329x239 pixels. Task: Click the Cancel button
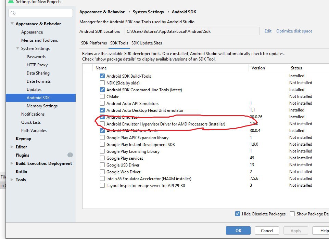(267, 230)
